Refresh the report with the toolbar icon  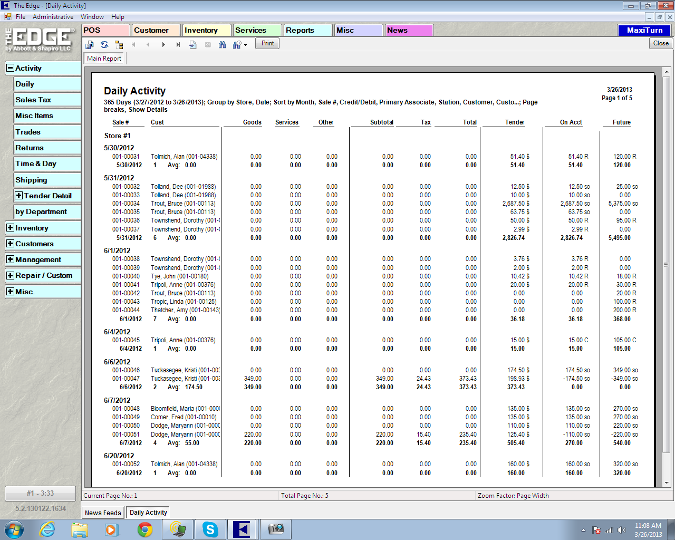pyautogui.click(x=104, y=45)
